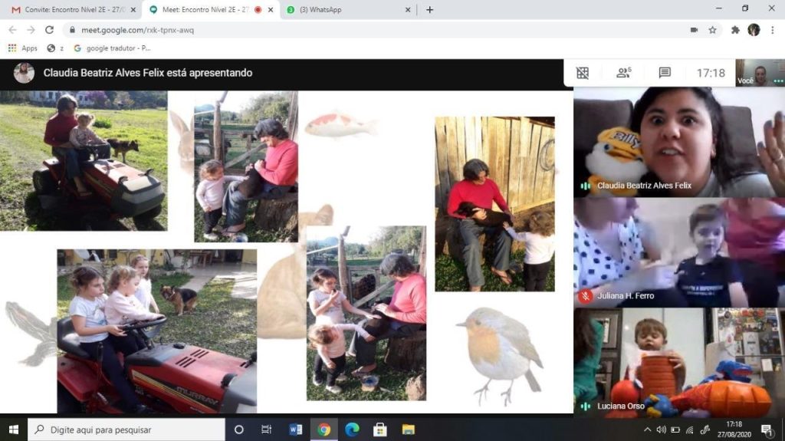The width and height of the screenshot is (785, 441).
Task: Open the google tradutor bookmark
Action: coord(112,48)
